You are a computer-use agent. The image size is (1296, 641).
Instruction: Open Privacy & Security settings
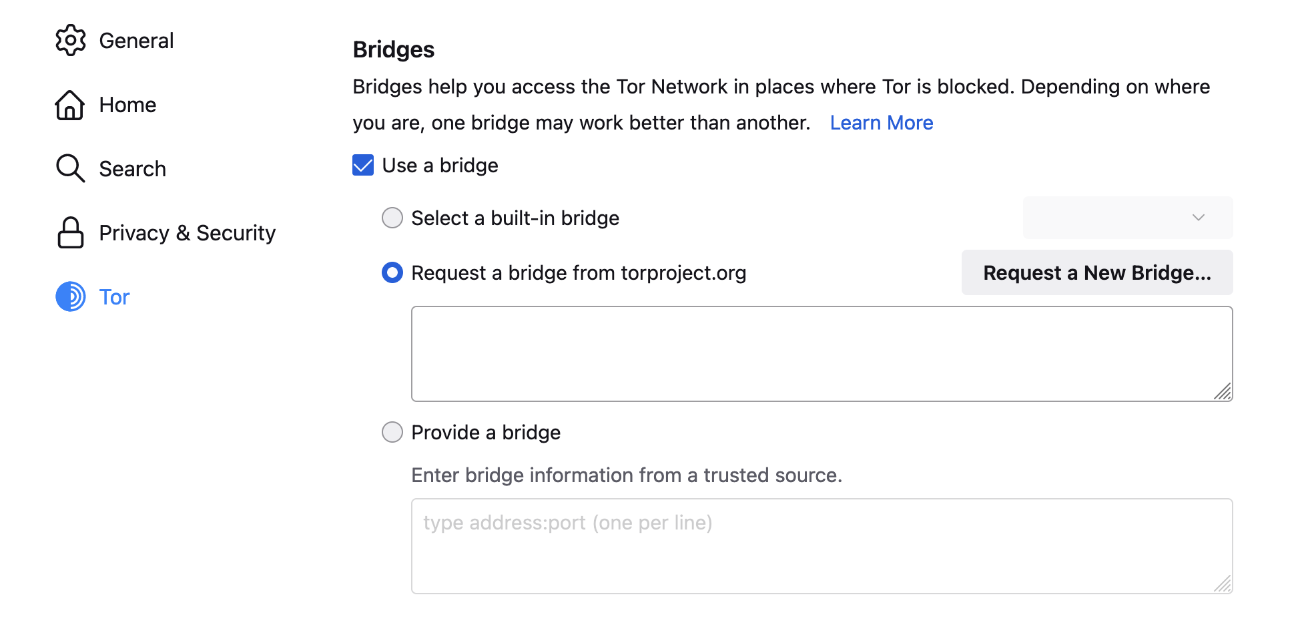pyautogui.click(x=187, y=233)
